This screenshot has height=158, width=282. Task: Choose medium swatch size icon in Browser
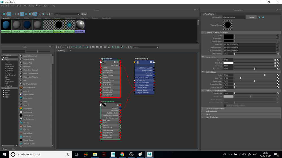(22, 14)
